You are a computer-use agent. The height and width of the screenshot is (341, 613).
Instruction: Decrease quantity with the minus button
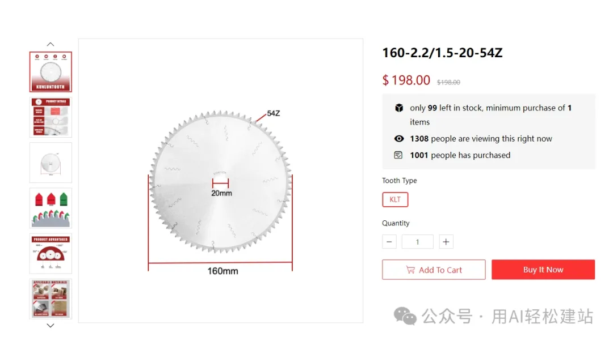(x=389, y=242)
